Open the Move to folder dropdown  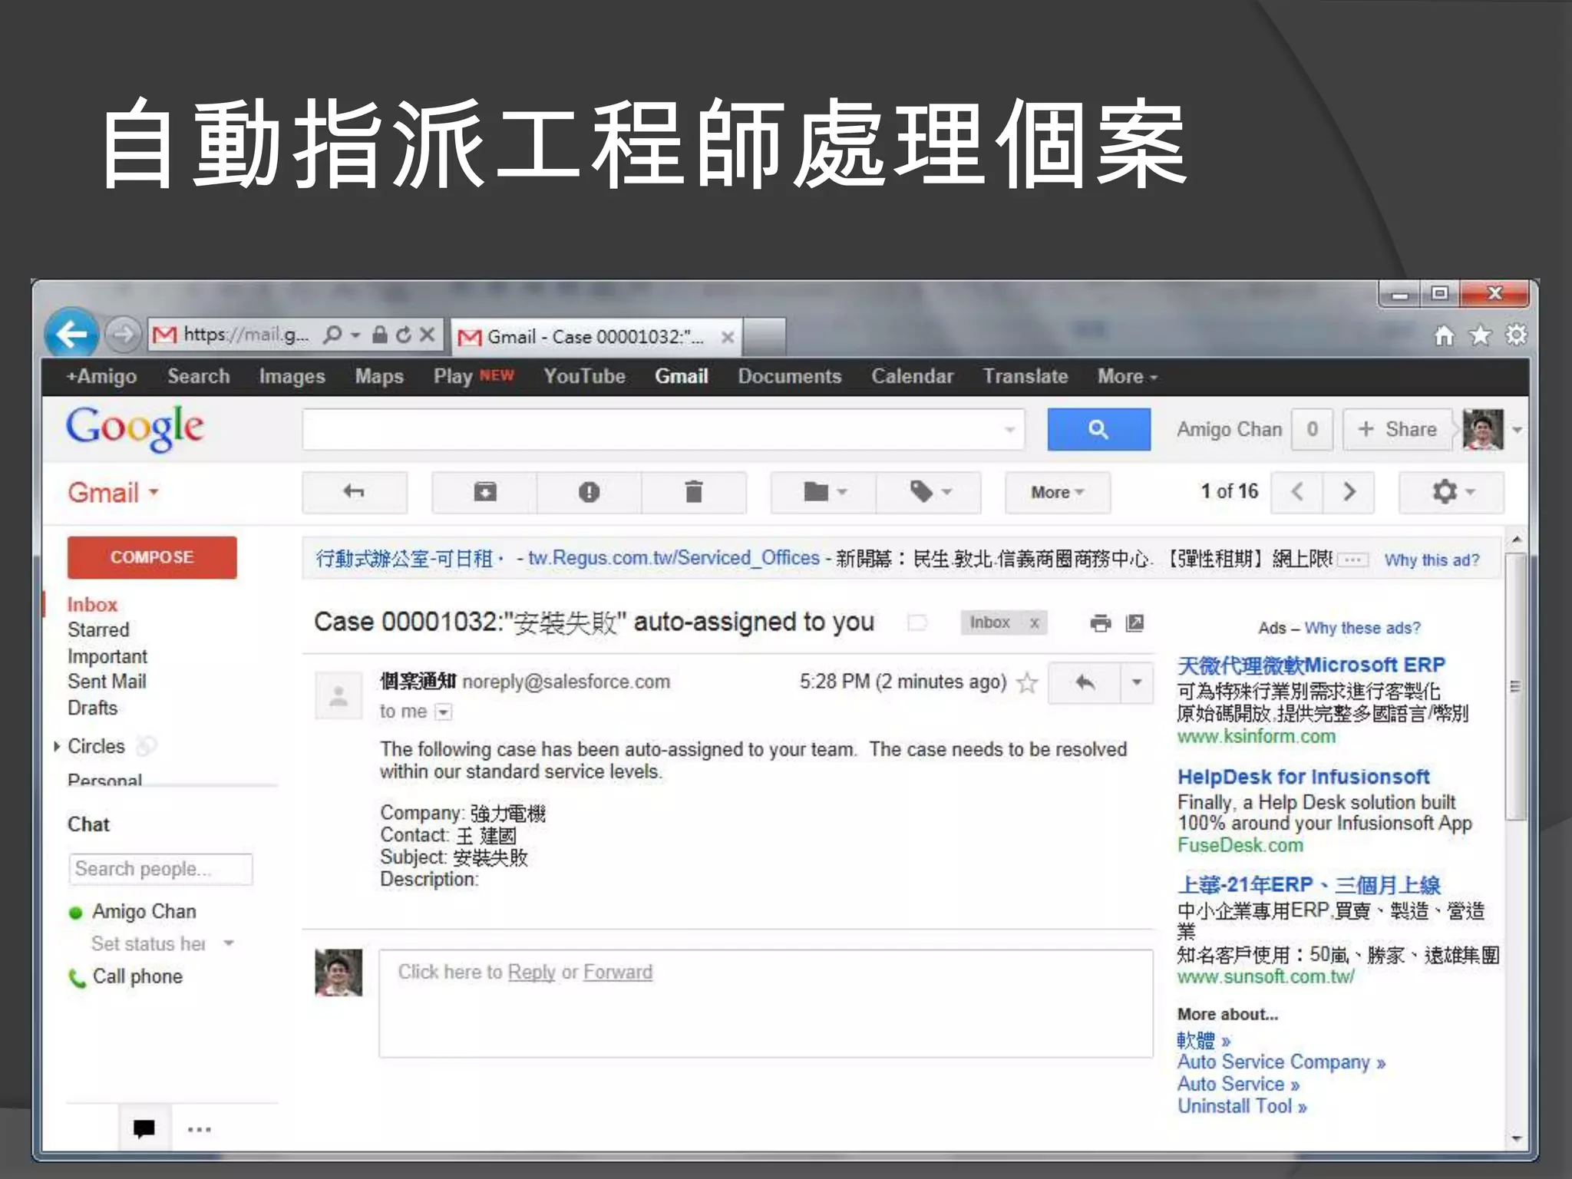coord(824,492)
